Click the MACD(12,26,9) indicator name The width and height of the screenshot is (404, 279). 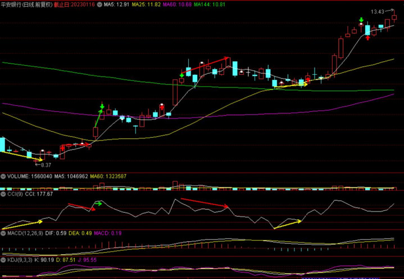25,233
